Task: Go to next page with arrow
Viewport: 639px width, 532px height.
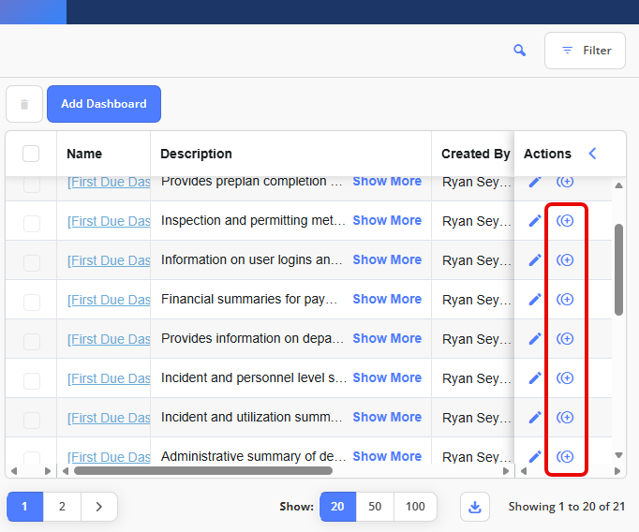Action: click(x=98, y=507)
